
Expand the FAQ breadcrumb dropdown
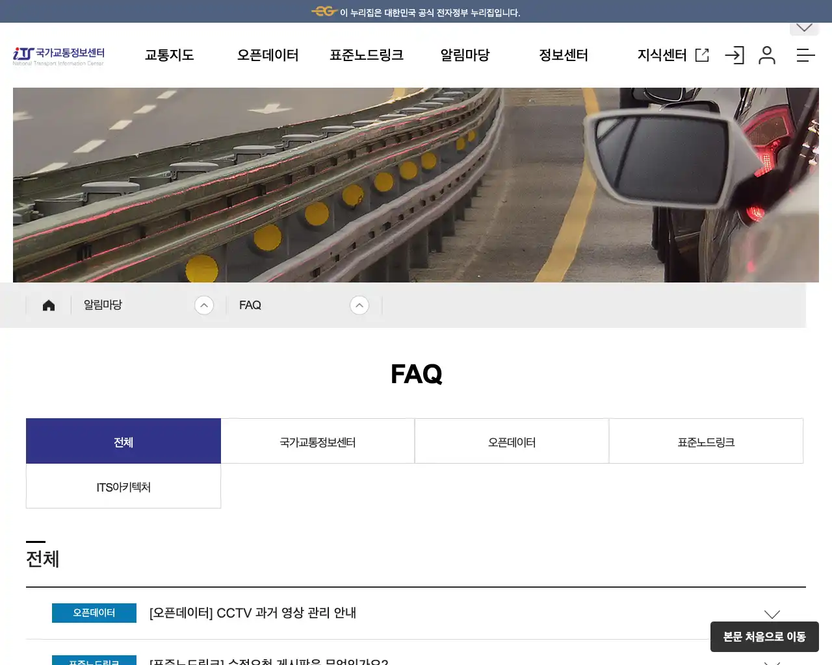(x=359, y=305)
